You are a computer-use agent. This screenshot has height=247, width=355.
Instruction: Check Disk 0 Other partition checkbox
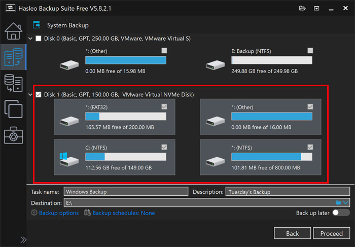(x=164, y=51)
